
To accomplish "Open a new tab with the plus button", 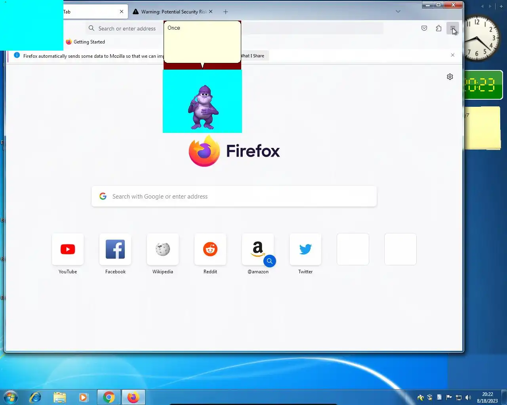I will coord(225,12).
